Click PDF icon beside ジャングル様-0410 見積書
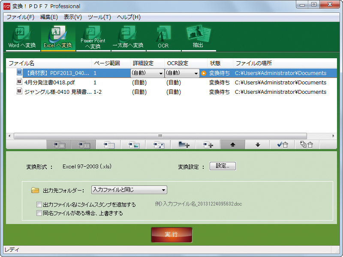The width and height of the screenshot is (343, 257). click(19, 91)
